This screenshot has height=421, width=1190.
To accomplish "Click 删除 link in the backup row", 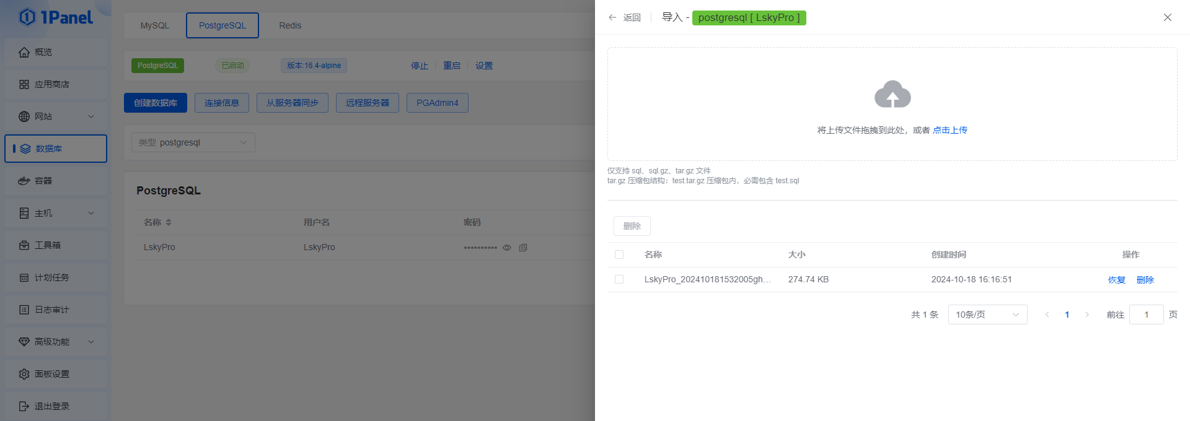I will [x=1145, y=280].
